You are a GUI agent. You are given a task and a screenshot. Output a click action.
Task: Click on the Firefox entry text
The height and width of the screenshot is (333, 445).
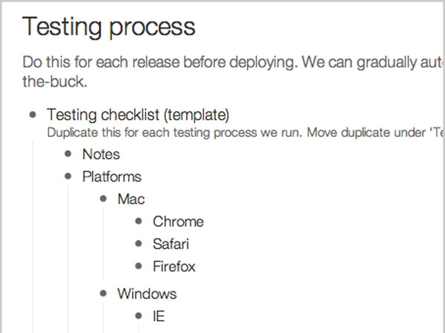[174, 266]
